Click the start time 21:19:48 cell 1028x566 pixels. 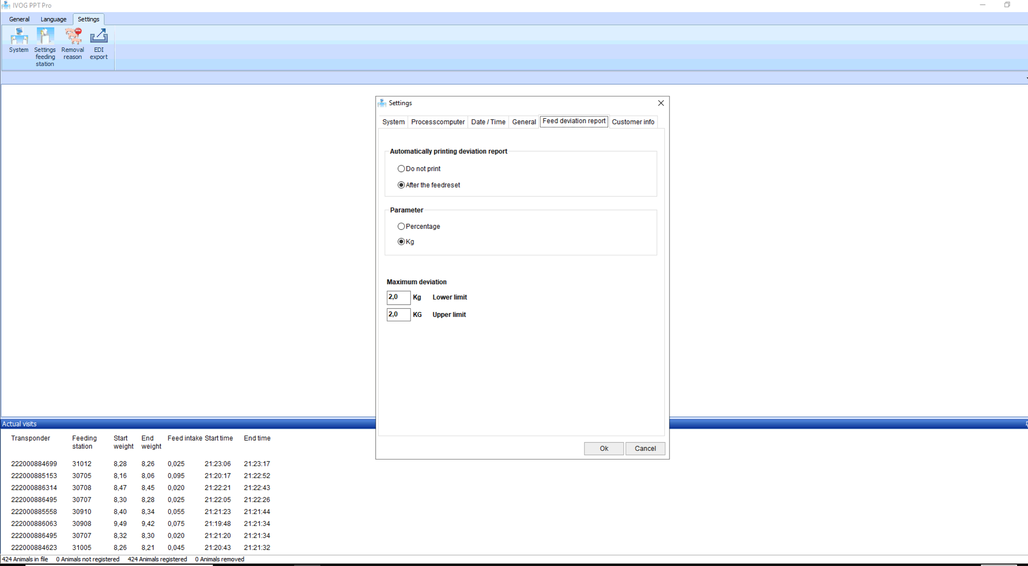coord(218,523)
